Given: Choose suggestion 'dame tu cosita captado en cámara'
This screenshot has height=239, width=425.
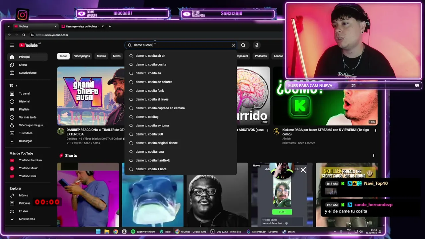Looking at the screenshot, I should (x=181, y=108).
